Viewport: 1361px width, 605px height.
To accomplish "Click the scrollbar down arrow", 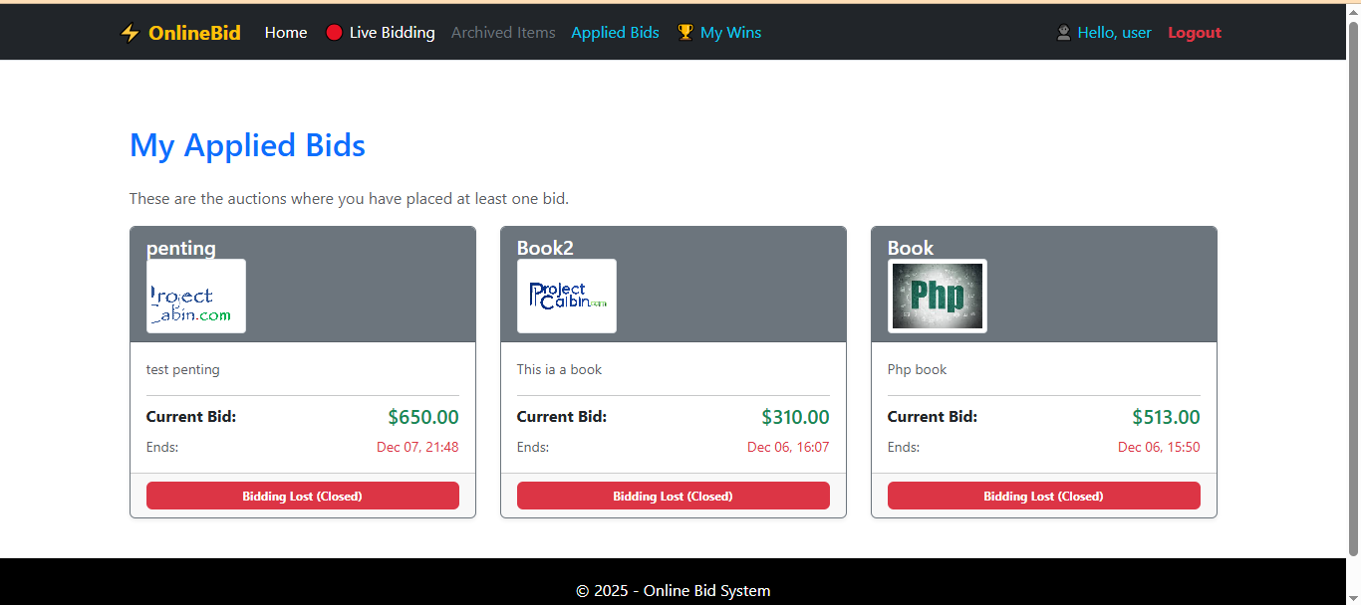I will (x=1353, y=597).
